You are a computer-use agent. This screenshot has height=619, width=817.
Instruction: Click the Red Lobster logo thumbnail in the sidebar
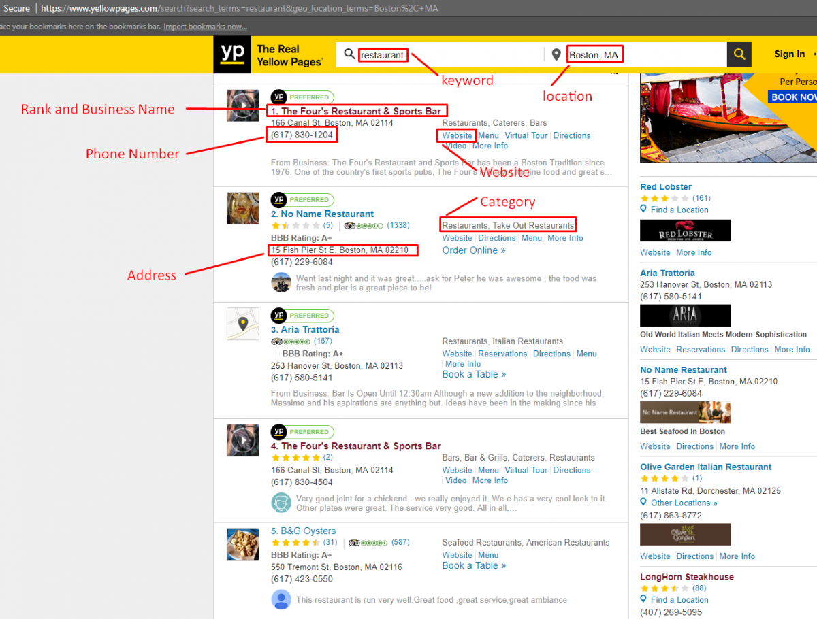tap(685, 231)
